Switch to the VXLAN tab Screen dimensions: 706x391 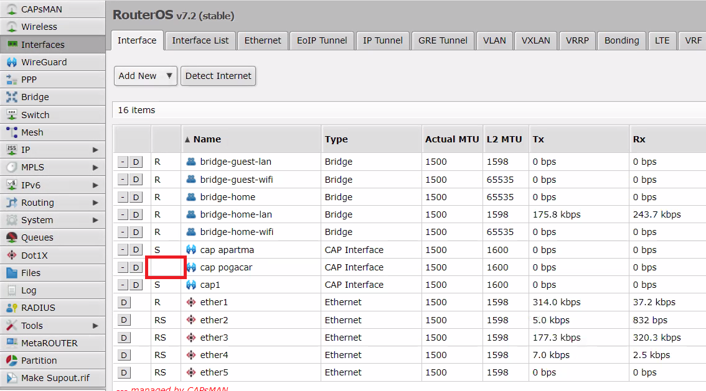pos(536,40)
